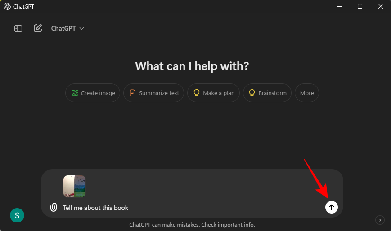The width and height of the screenshot is (391, 231).
Task: Minimize the ChatGPT window
Action: pyautogui.click(x=340, y=6)
